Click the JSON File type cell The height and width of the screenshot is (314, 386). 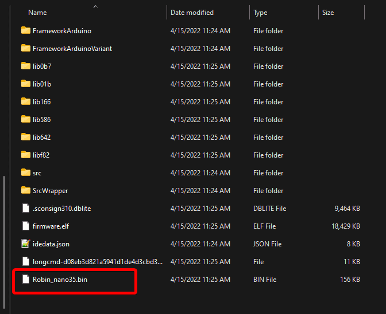point(267,244)
